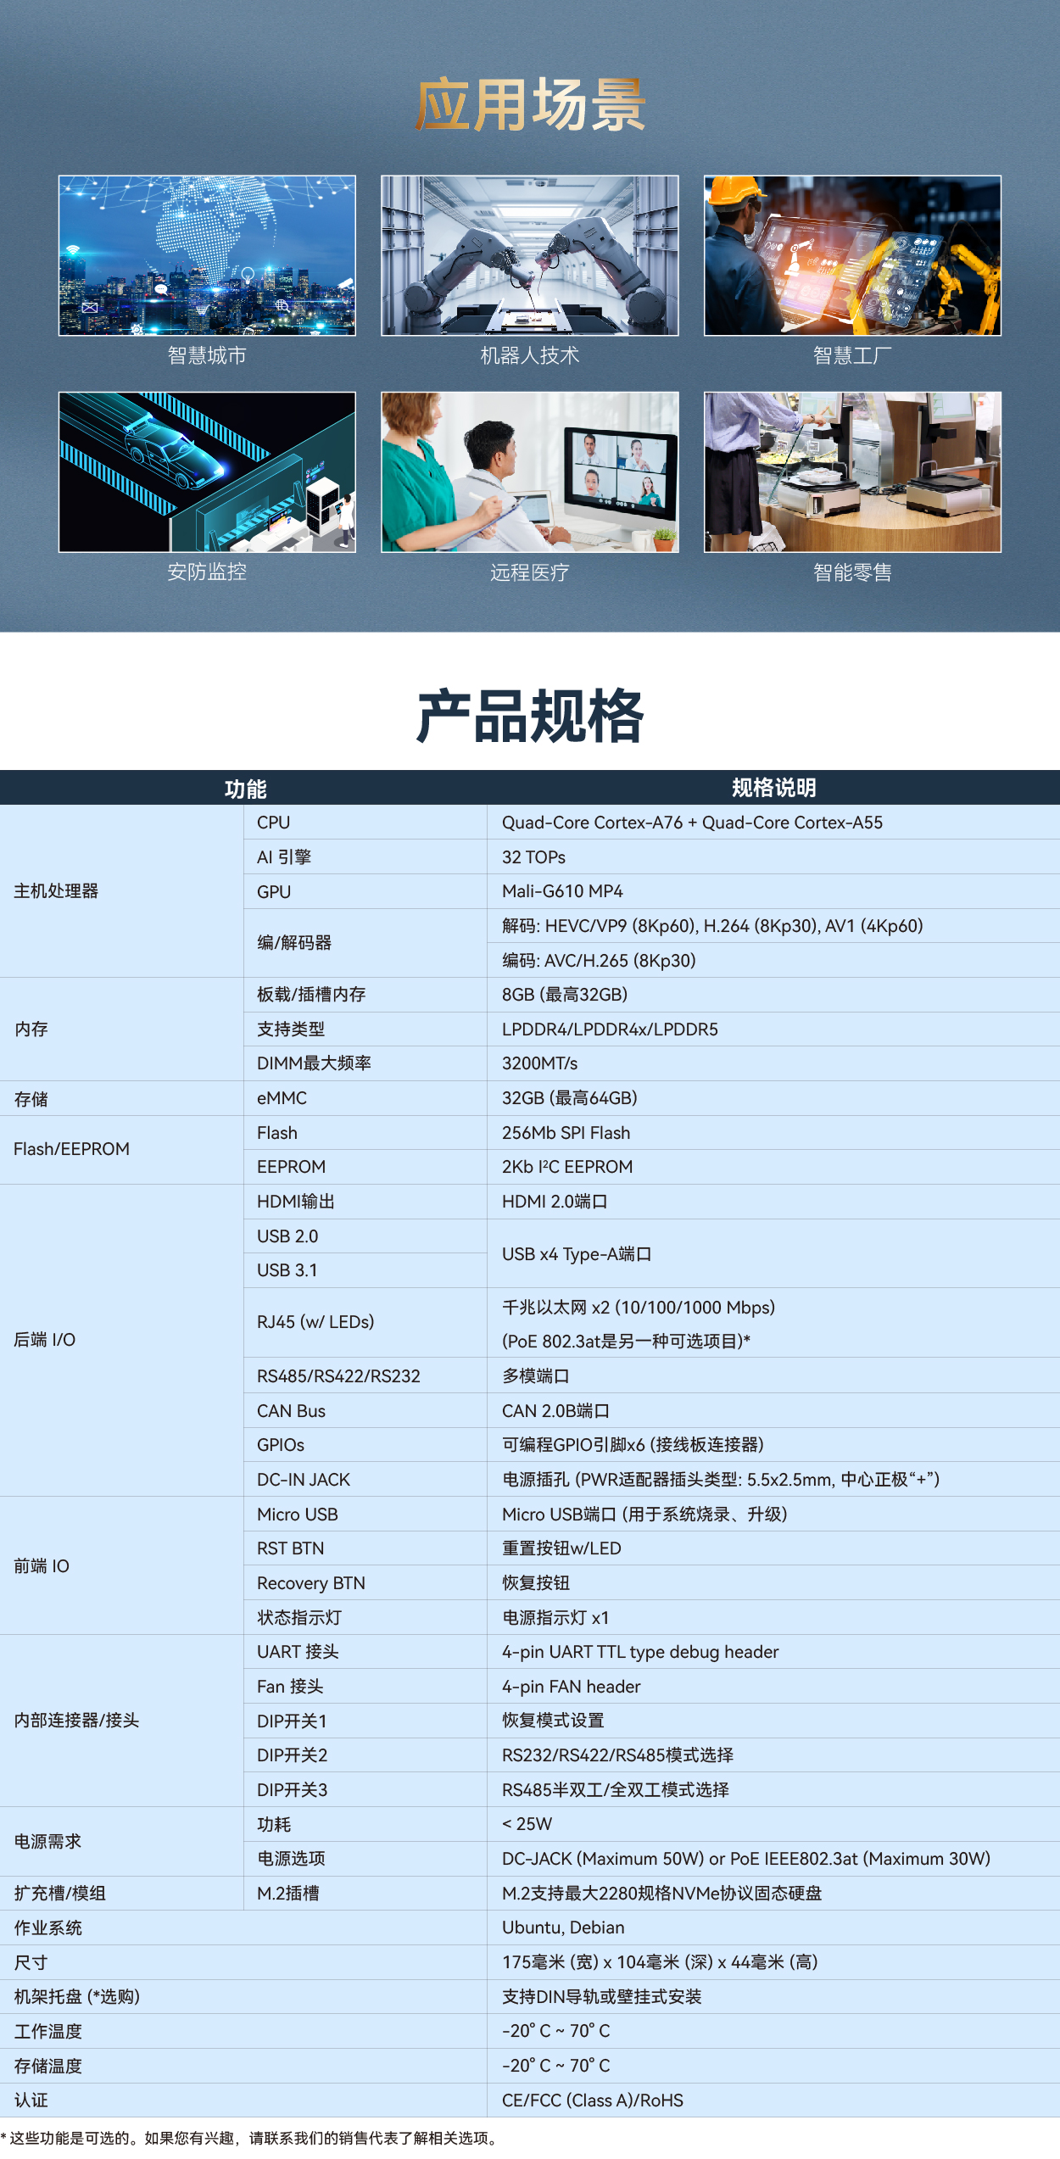The height and width of the screenshot is (2159, 1060).
Task: Select the Mali-G610 MP4 value
Action: tap(562, 891)
